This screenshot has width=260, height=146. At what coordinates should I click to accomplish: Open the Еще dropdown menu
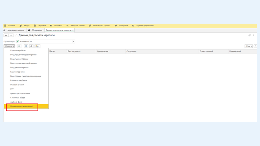(x=248, y=46)
